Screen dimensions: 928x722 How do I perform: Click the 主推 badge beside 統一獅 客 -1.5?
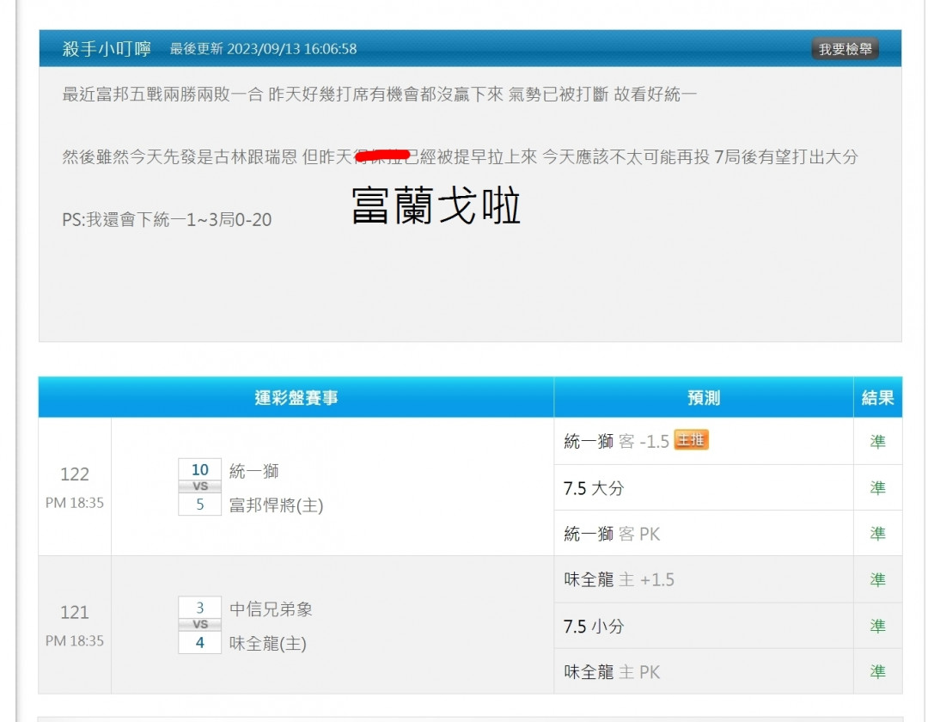click(691, 440)
